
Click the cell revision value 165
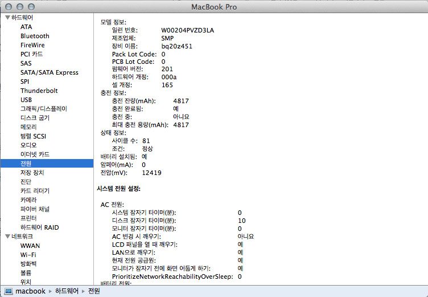[x=167, y=85]
